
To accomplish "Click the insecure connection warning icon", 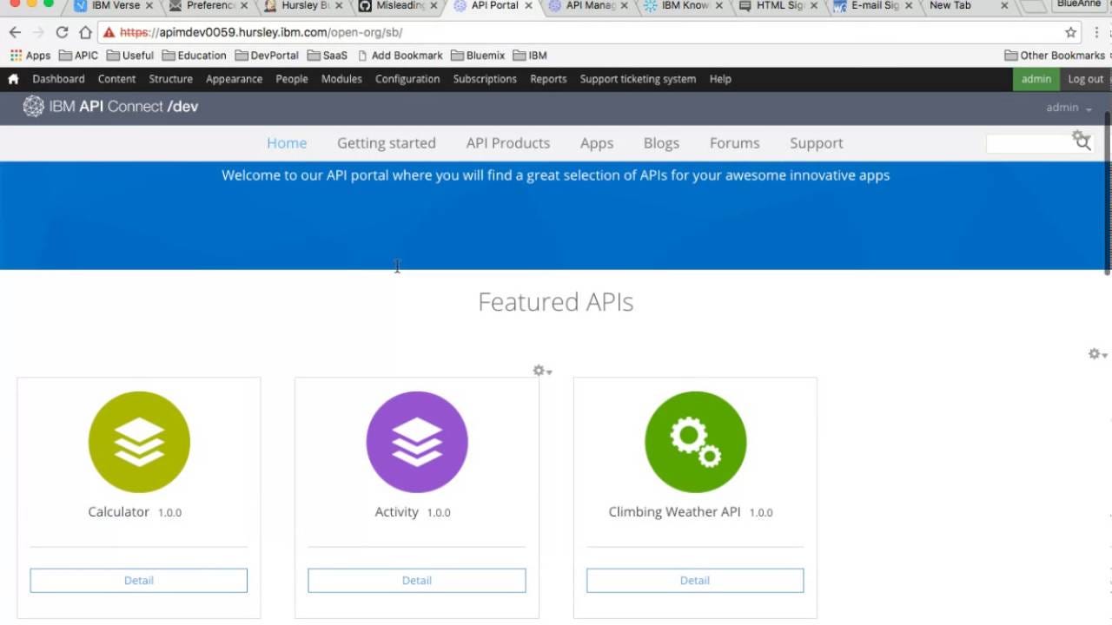I will [x=109, y=32].
